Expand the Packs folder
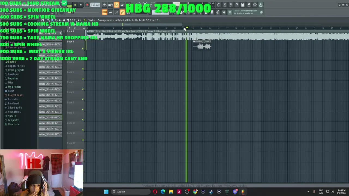This screenshot has width=349, height=196. click(11, 91)
